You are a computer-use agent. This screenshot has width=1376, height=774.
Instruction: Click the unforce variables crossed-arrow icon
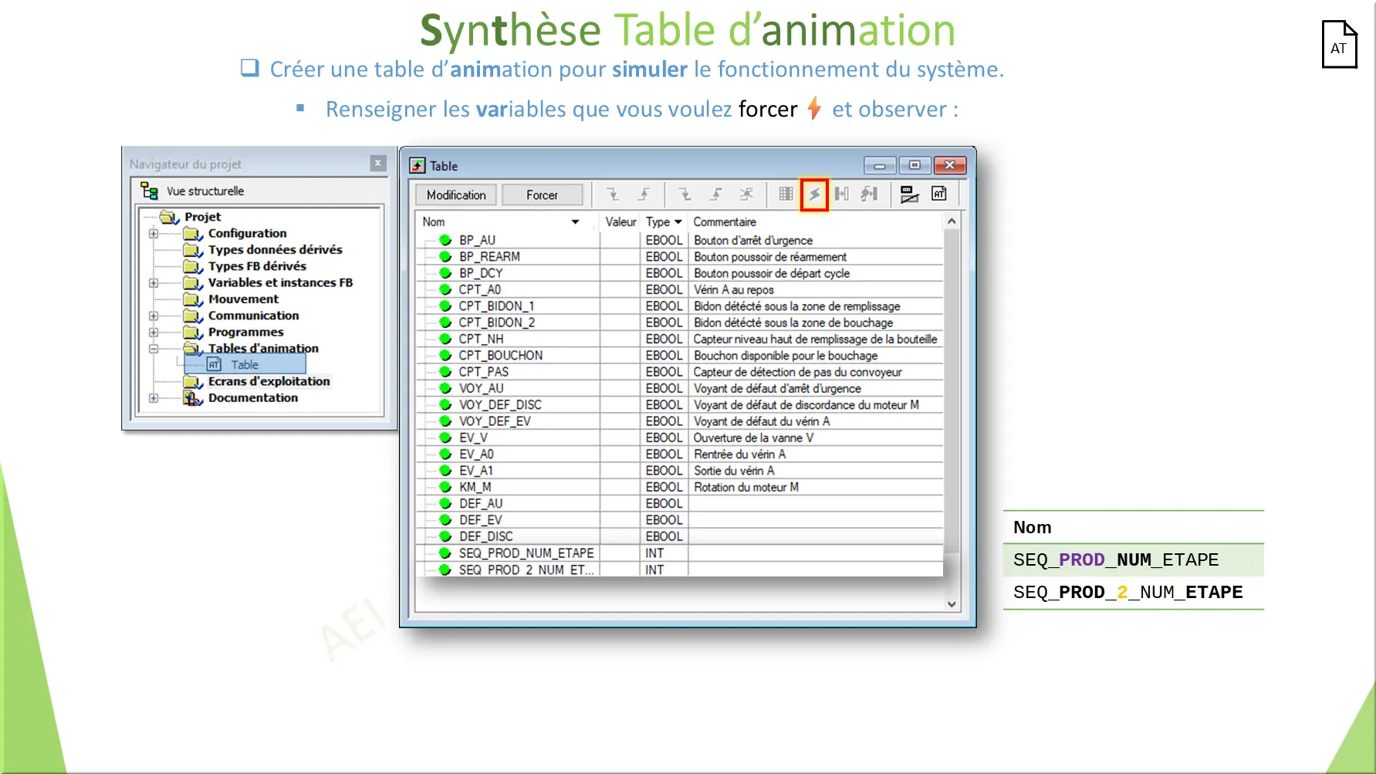coord(747,194)
